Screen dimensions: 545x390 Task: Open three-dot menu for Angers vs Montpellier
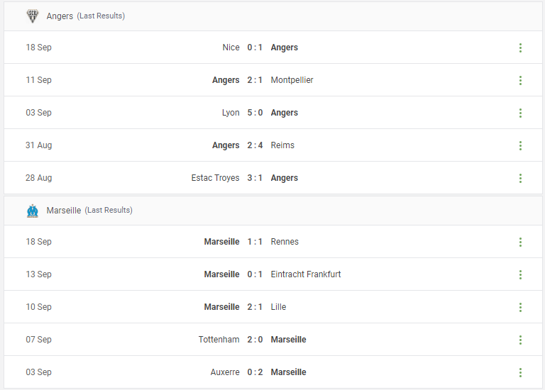click(x=520, y=80)
